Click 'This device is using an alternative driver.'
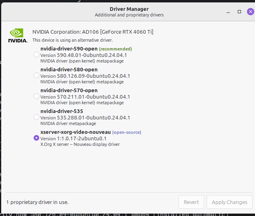Image resolution: width=255 pixels, height=216 pixels. pos(72,40)
